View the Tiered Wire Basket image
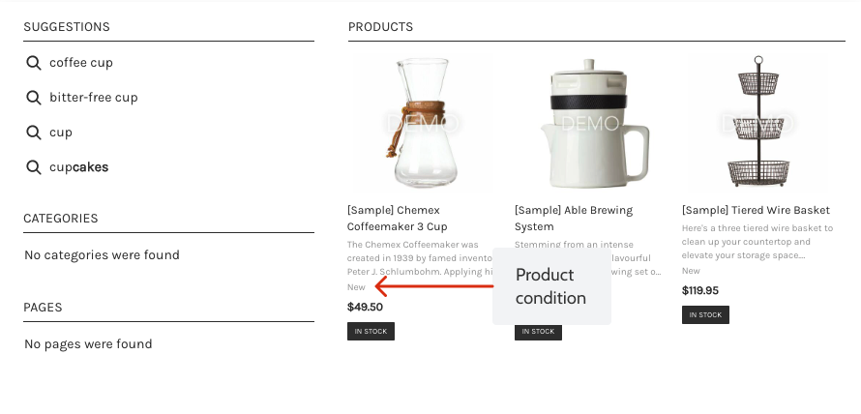861x414 pixels. tap(757, 123)
